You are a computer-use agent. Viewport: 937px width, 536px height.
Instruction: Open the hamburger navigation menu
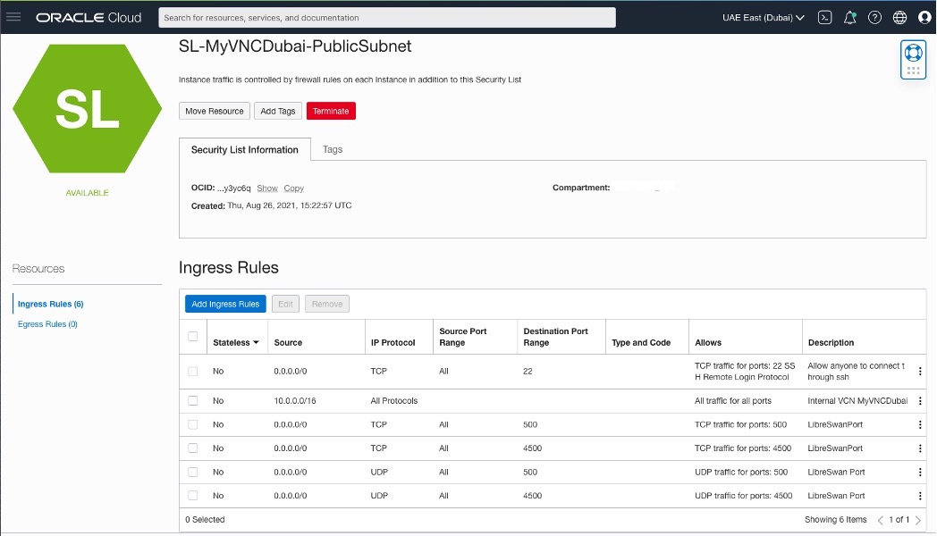pos(13,17)
